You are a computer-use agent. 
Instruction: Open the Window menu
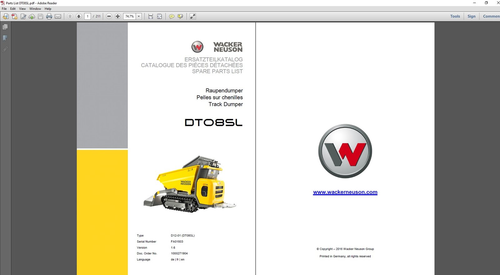[35, 9]
